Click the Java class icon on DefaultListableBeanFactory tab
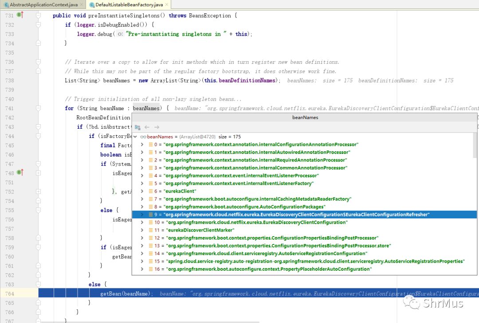Viewport: 479px width, 323px height. tap(92, 4)
